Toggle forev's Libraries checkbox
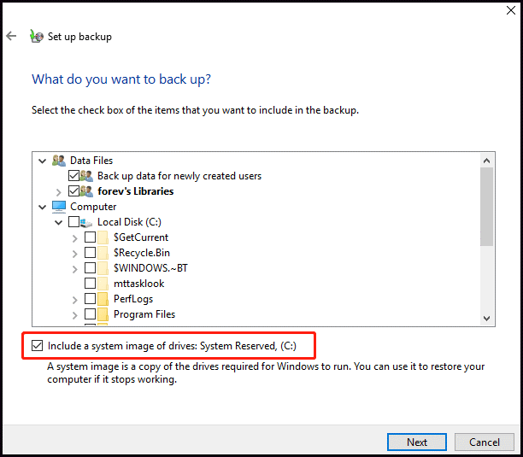This screenshot has height=457, width=523. click(x=73, y=191)
